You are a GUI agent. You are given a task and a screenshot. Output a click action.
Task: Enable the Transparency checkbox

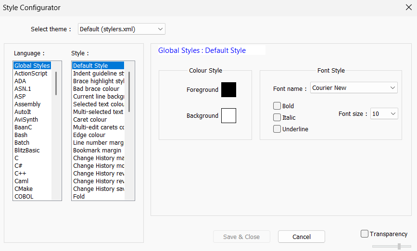tap(365, 234)
